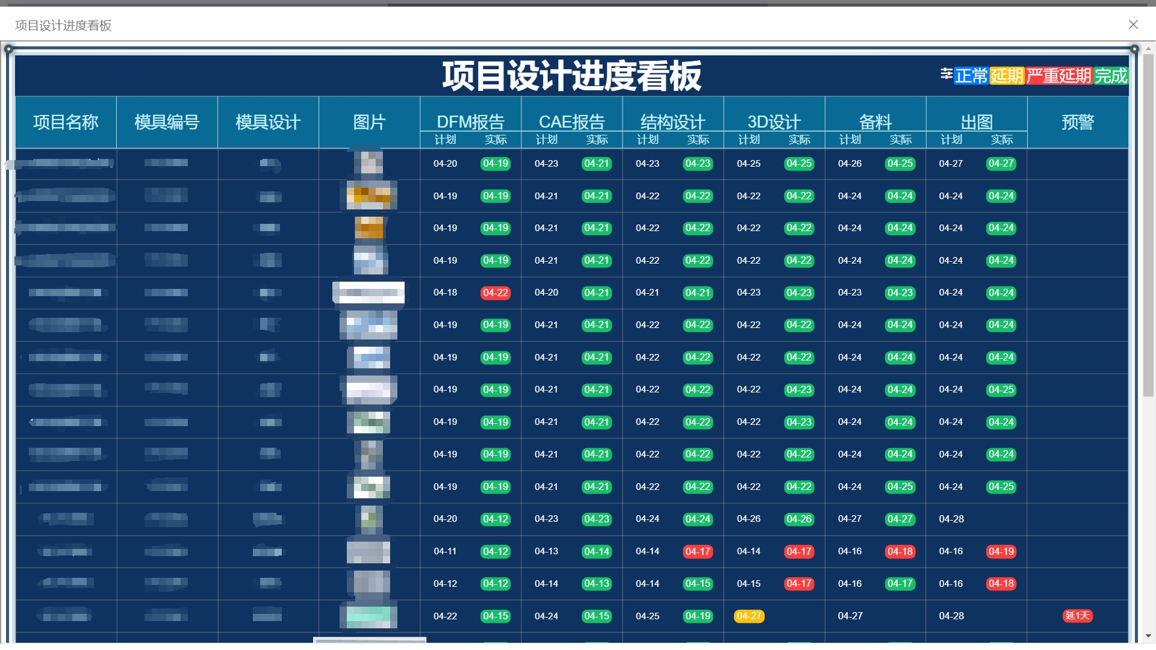Click the 模具编号 column header
This screenshot has width=1156, height=650.
coord(167,122)
